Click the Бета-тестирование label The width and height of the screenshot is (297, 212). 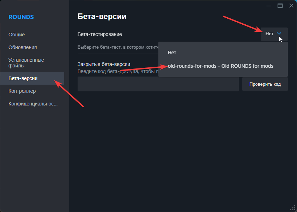click(99, 34)
